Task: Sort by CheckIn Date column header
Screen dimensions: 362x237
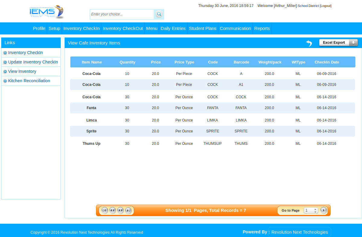Action: coord(327,62)
